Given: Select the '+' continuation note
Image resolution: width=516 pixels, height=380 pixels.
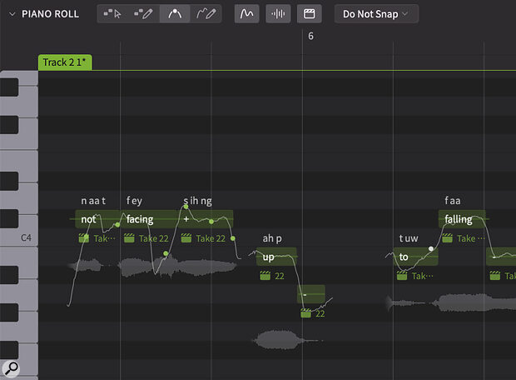Looking at the screenshot, I should coord(206,219).
